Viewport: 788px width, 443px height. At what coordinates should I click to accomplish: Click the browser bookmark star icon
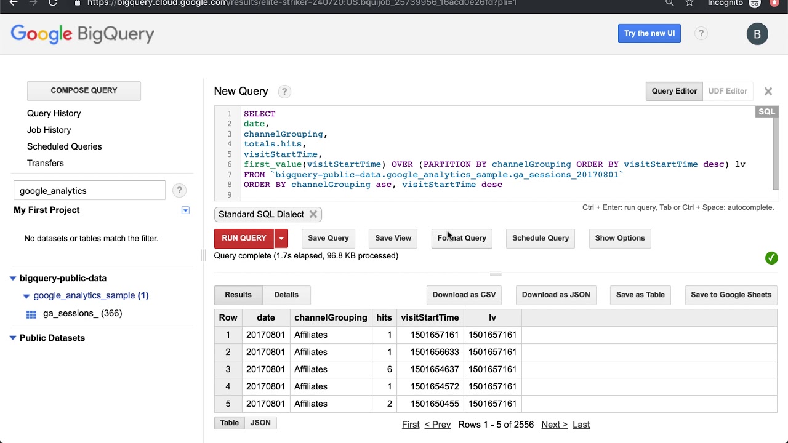coord(689,3)
